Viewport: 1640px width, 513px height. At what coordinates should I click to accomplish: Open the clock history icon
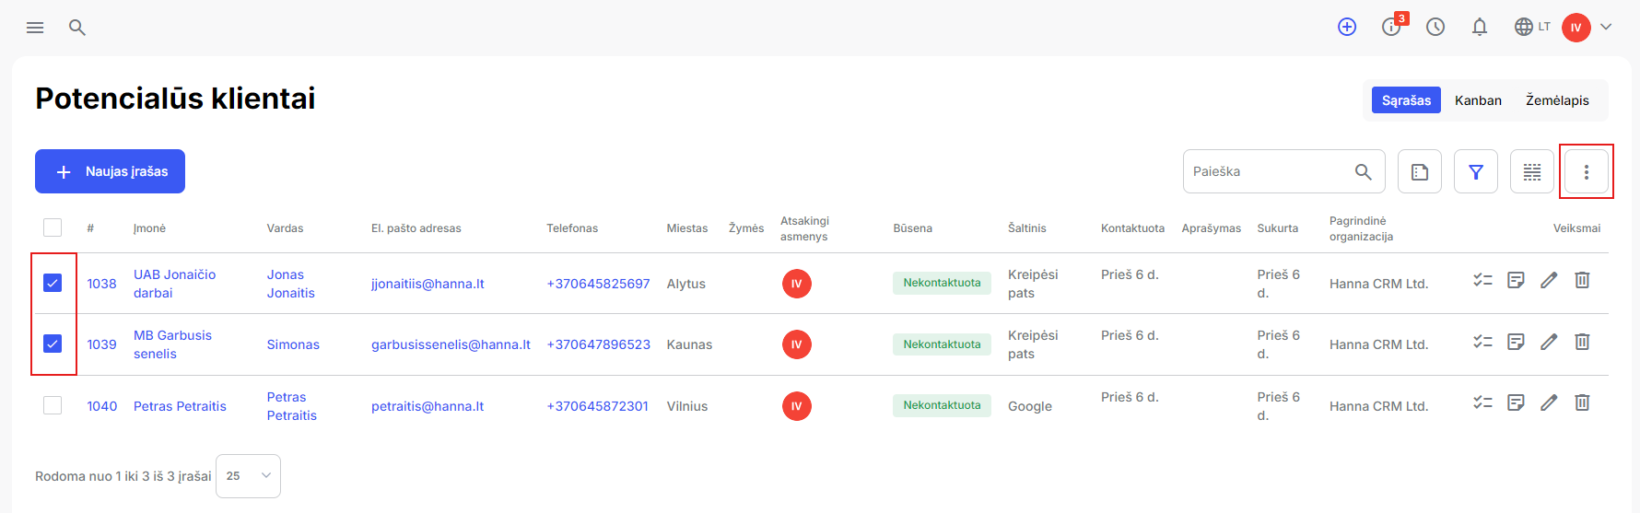click(1435, 28)
